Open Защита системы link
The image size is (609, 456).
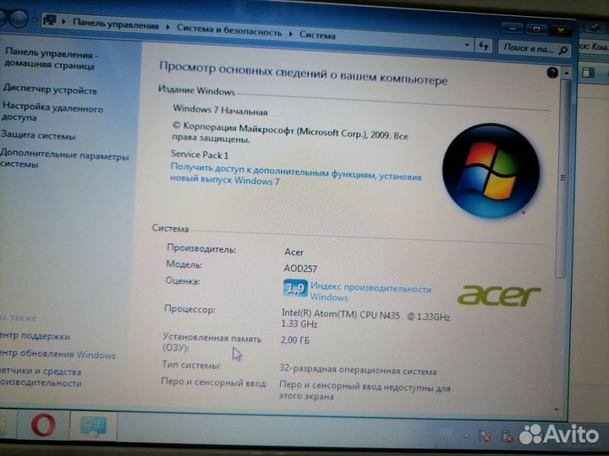click(38, 135)
